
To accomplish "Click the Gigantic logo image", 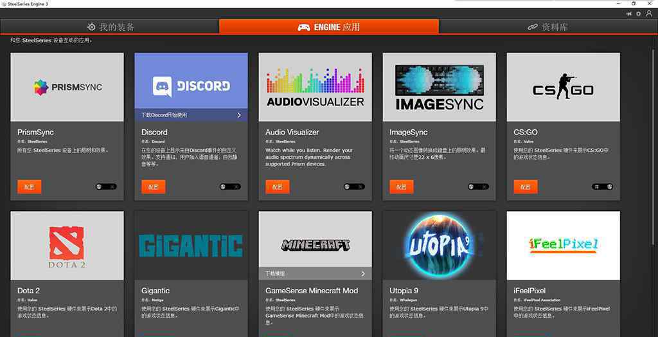I will 191,246.
